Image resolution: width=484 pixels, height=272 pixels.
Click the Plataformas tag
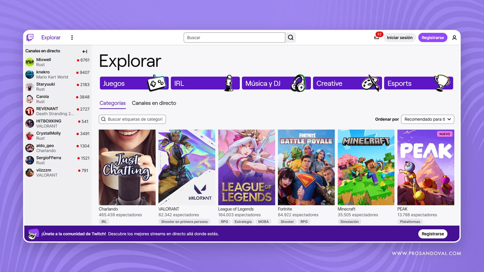[410, 222]
